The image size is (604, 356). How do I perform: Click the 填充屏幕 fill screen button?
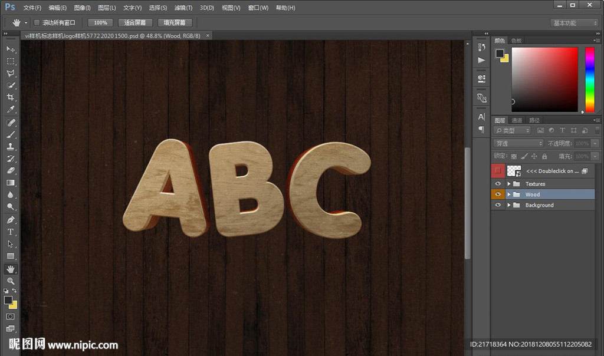(x=175, y=23)
